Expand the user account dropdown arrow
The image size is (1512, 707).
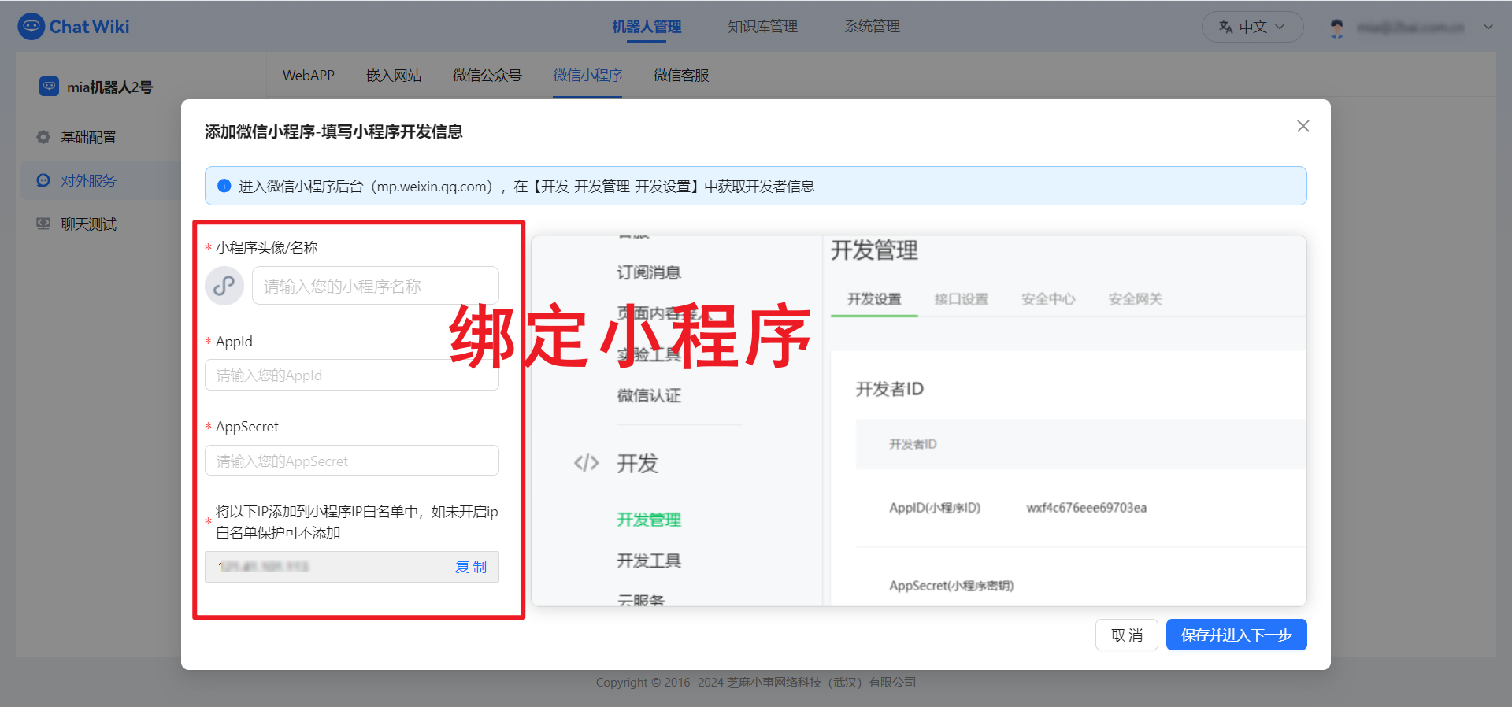1488,27
